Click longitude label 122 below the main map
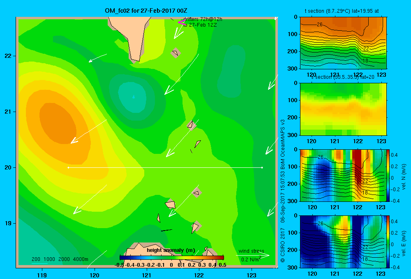This screenshot has height=279, width=411. (x=199, y=275)
